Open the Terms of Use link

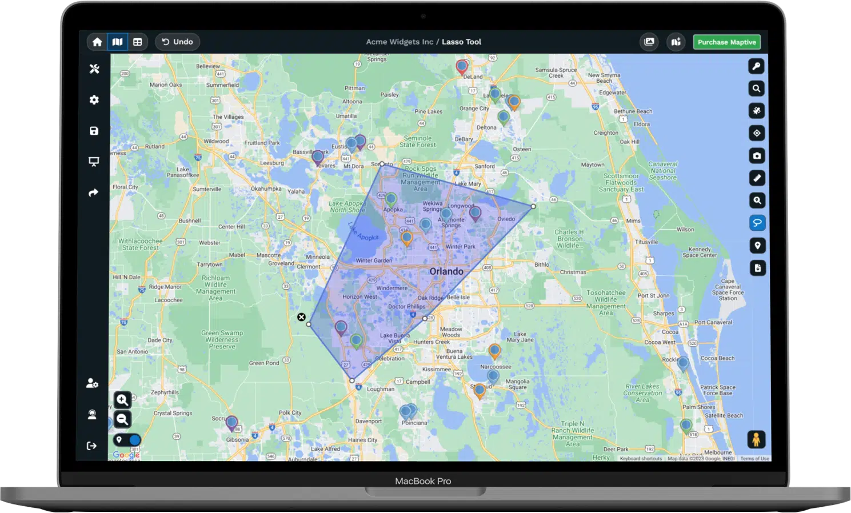[754, 458]
